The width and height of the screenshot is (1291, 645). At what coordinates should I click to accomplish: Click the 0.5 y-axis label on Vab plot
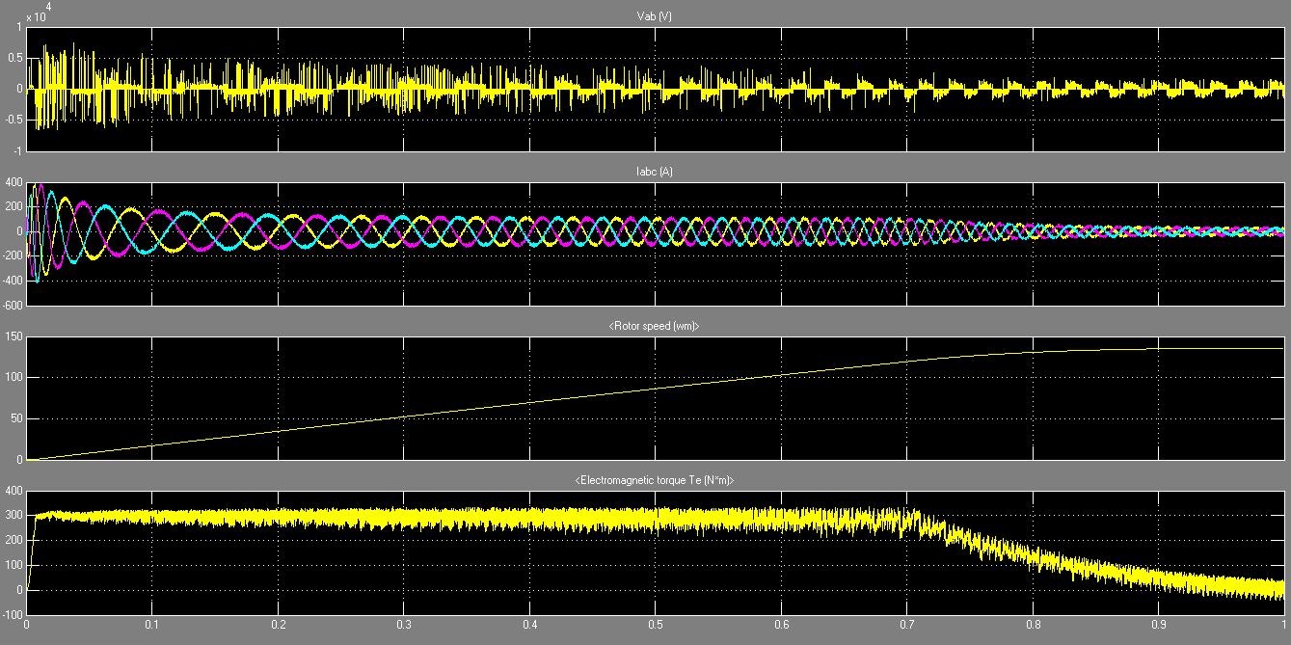pos(15,58)
